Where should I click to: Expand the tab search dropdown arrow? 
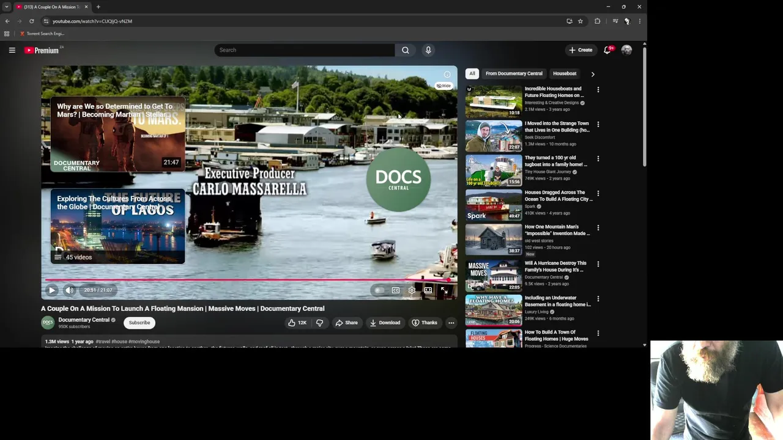[7, 7]
